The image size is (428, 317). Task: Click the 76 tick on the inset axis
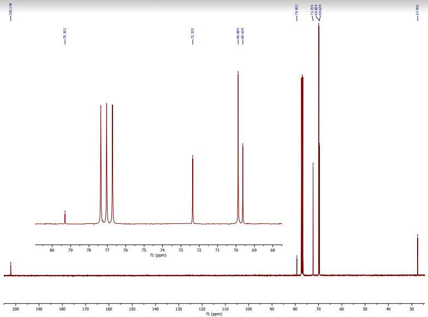click(126, 250)
